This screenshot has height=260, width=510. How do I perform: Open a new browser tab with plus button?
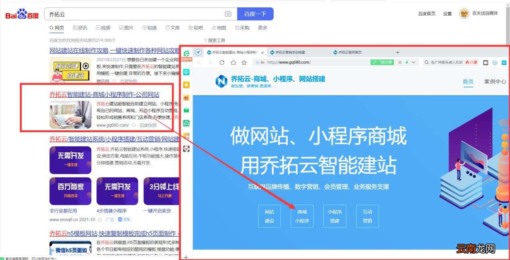(398, 52)
